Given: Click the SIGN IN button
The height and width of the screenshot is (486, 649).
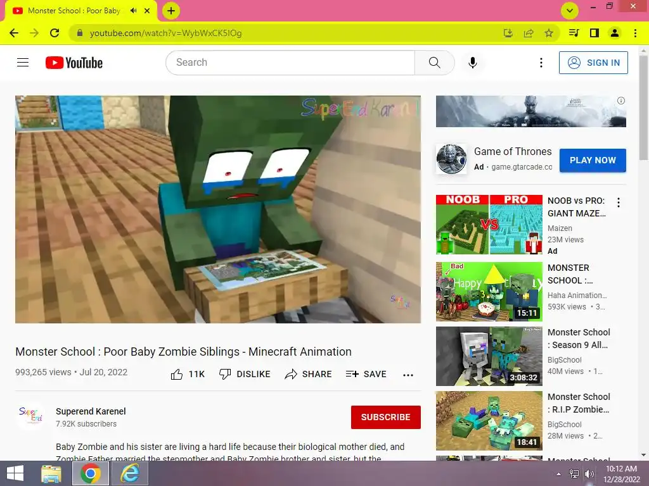Looking at the screenshot, I should click(593, 63).
